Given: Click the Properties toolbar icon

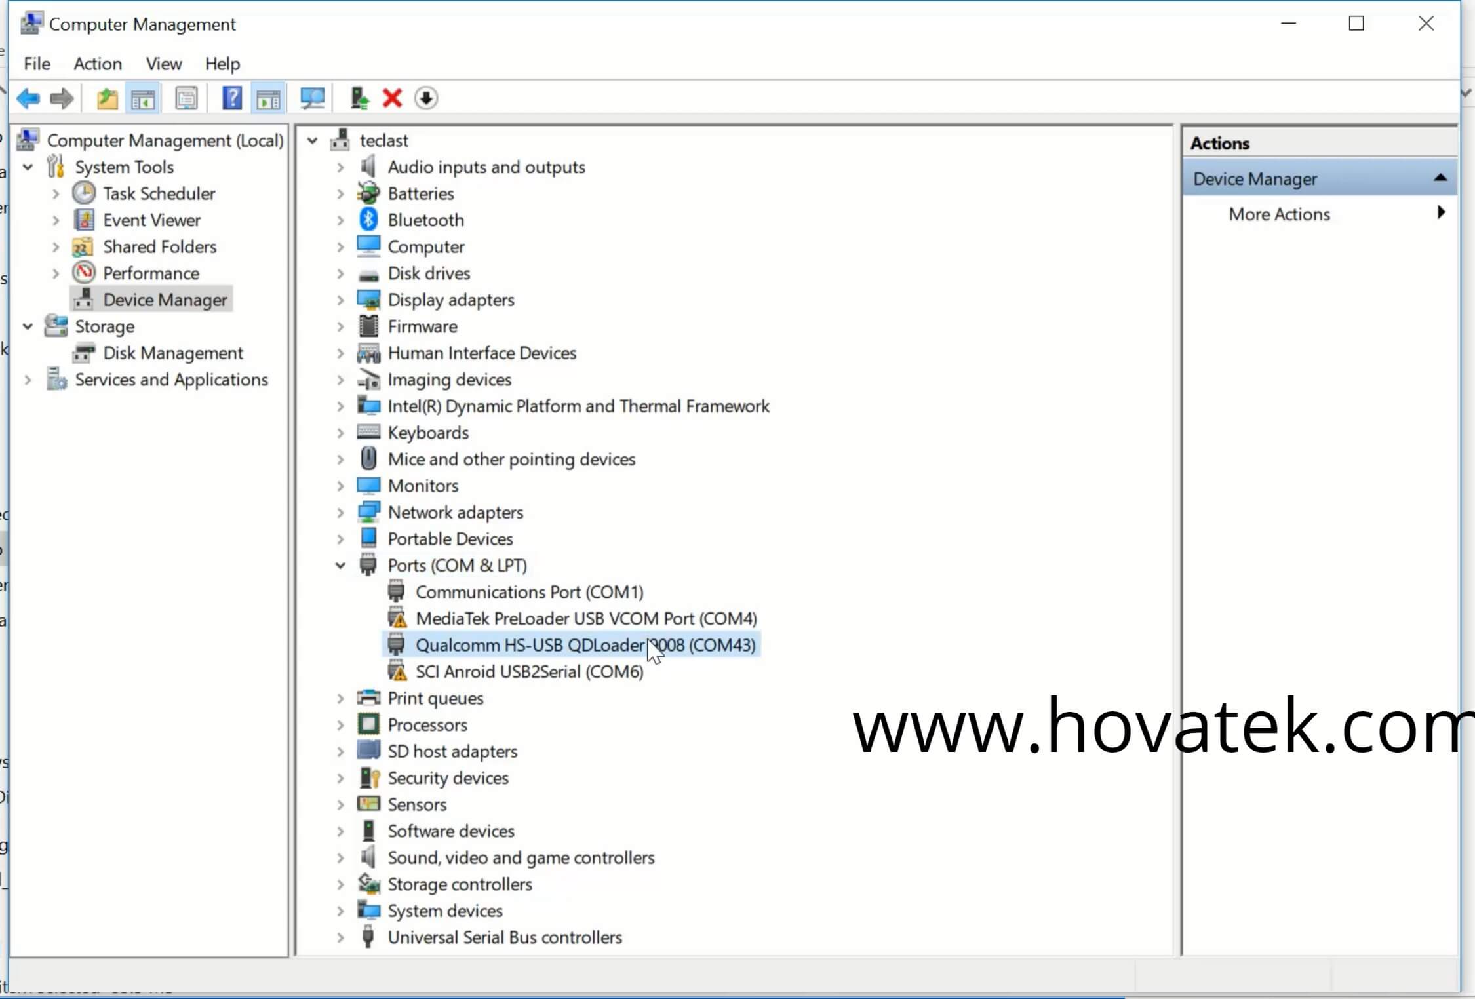Looking at the screenshot, I should pos(186,99).
